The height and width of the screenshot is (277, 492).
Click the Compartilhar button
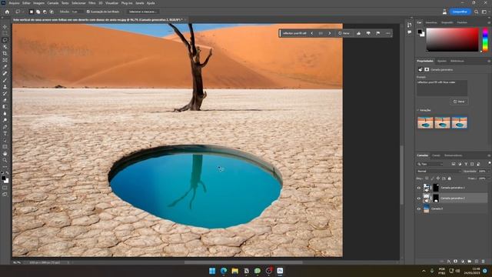pos(460,12)
